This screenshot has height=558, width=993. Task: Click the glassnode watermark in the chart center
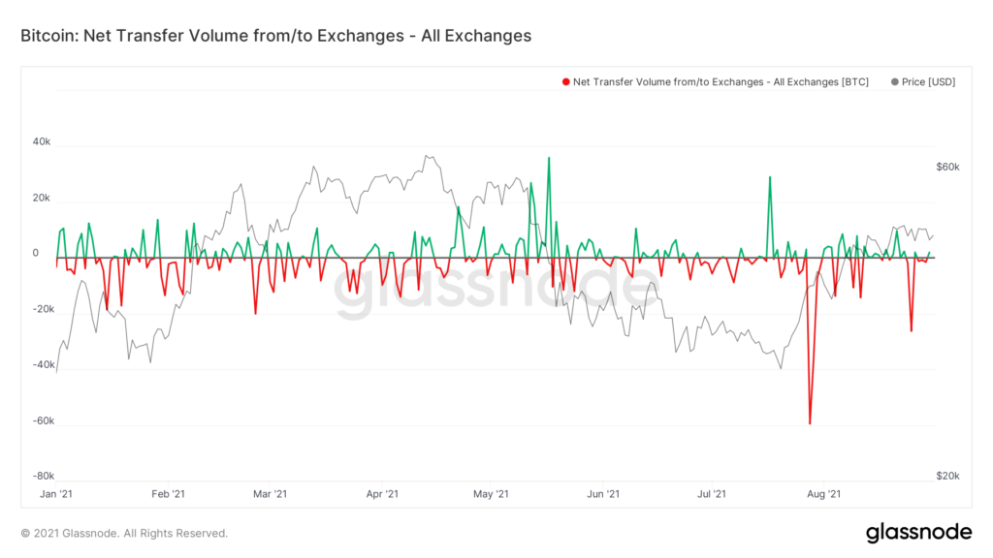point(490,290)
